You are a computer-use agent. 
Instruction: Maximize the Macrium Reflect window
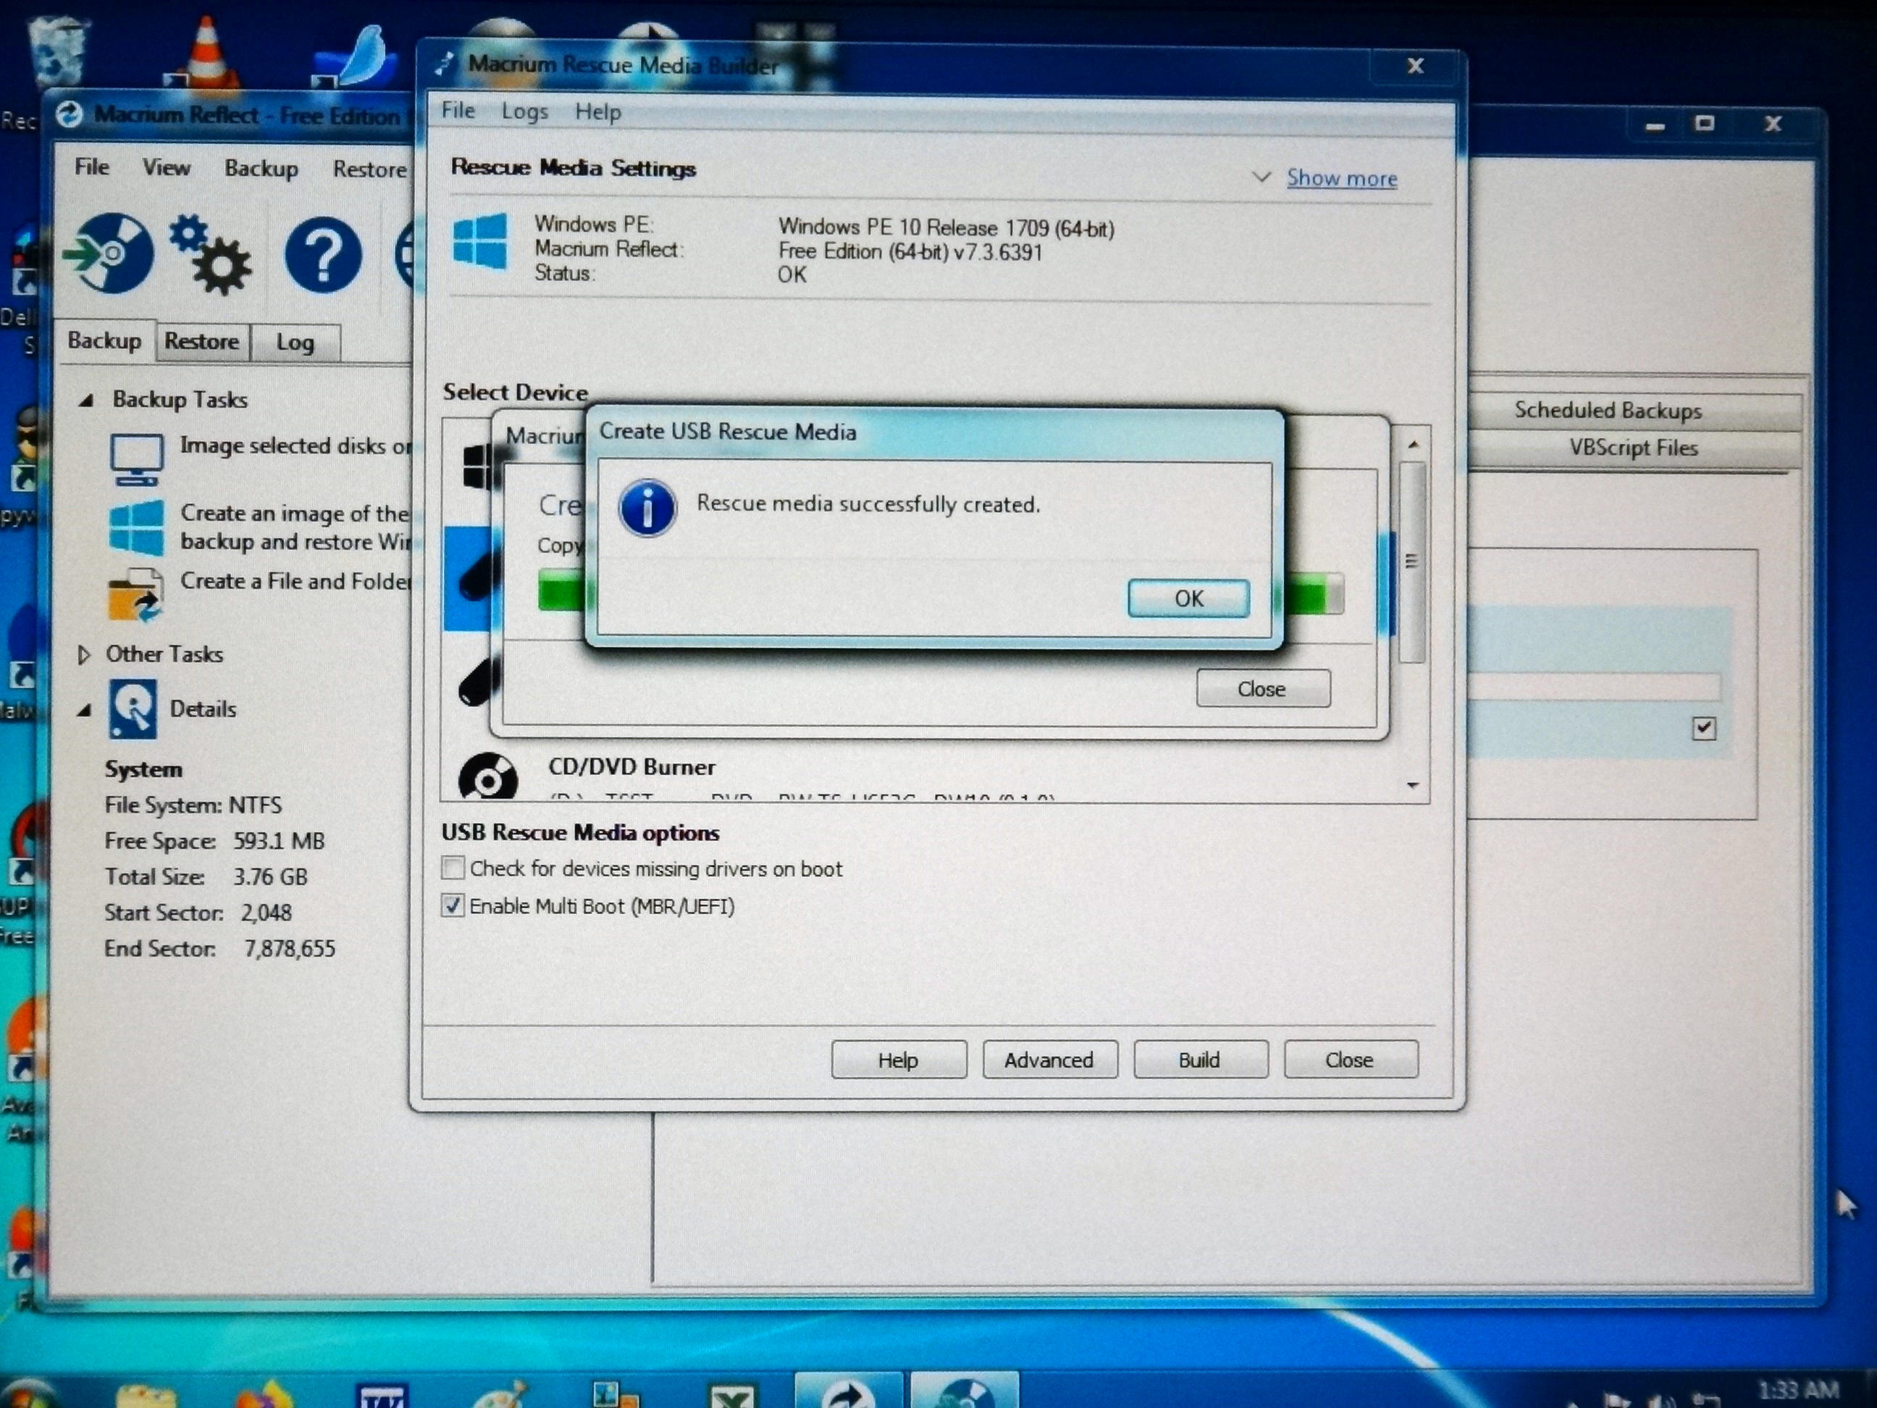(1704, 123)
